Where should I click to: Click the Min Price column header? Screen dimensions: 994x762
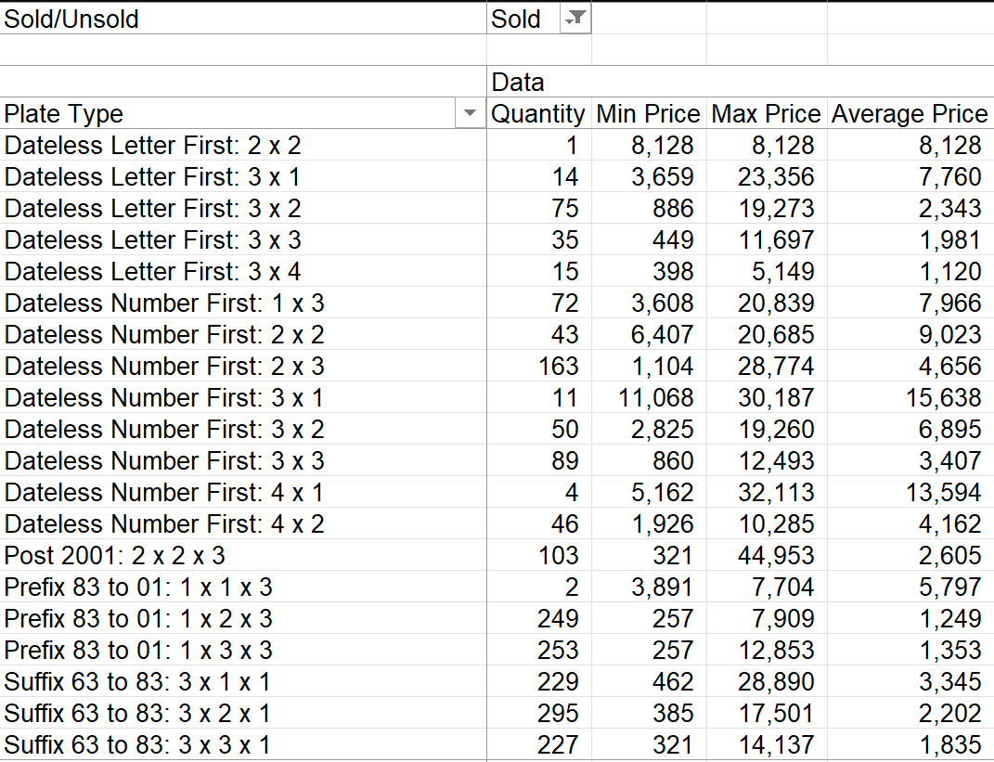[x=648, y=114]
